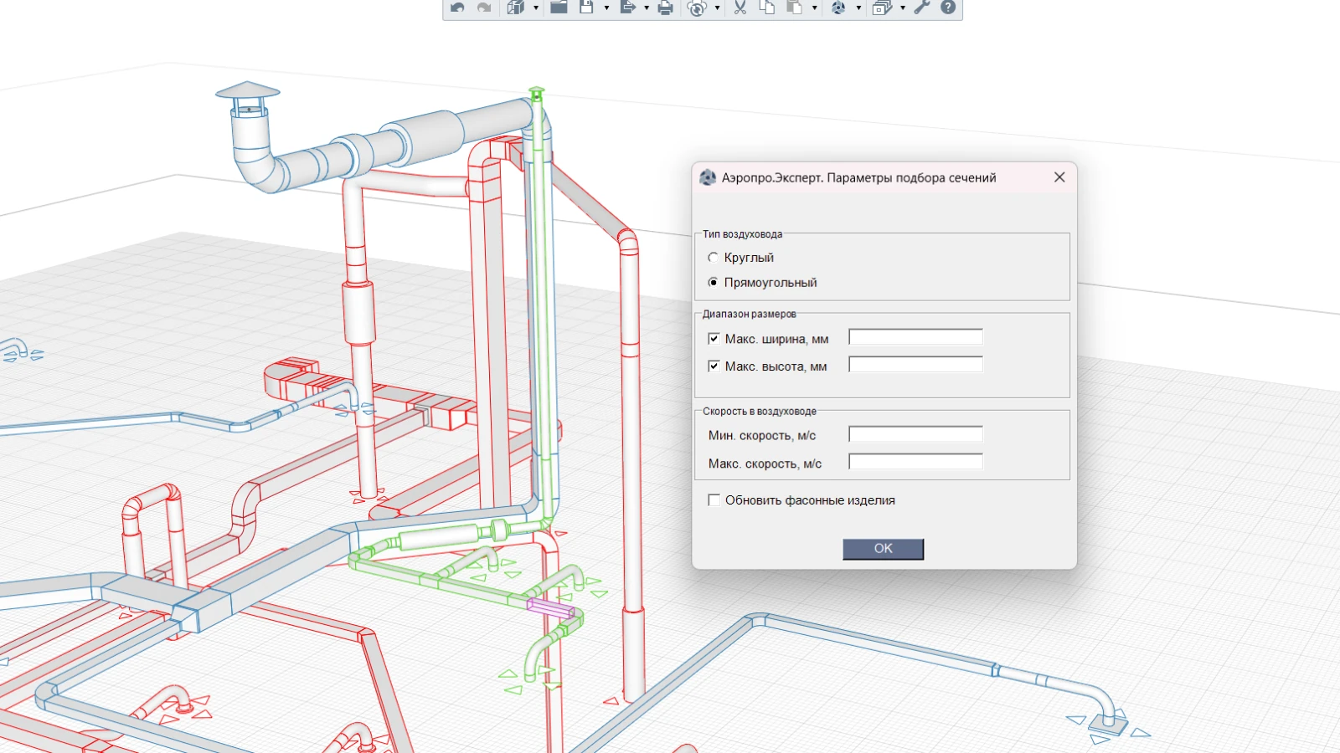Expand the 3D cube view dropdown arrow
This screenshot has width=1340, height=753.
(x=536, y=8)
